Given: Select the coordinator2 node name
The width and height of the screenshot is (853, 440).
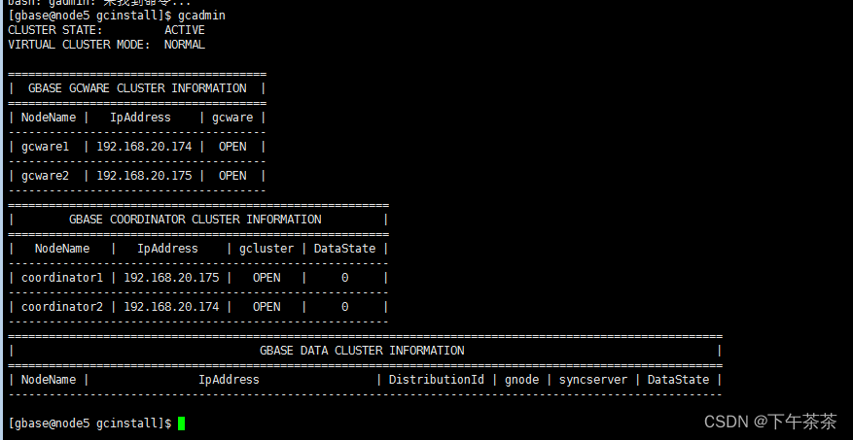Looking at the screenshot, I should click(x=62, y=307).
